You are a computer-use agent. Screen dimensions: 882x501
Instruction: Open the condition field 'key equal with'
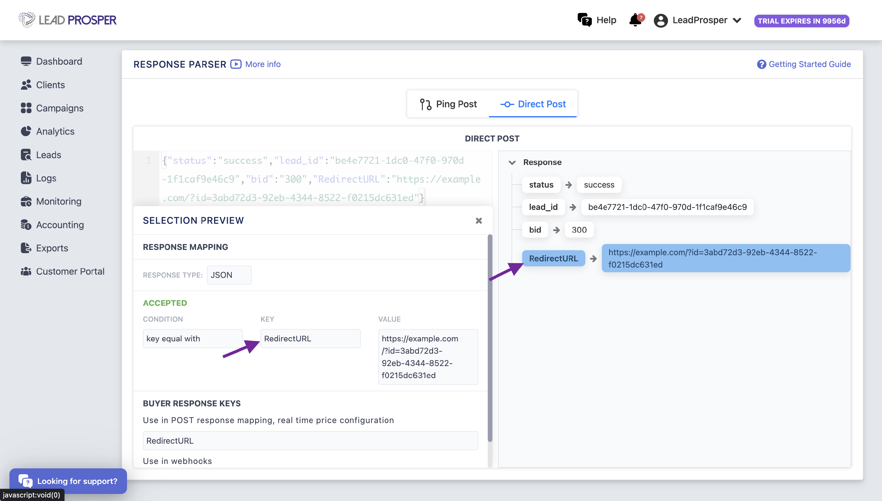(193, 339)
